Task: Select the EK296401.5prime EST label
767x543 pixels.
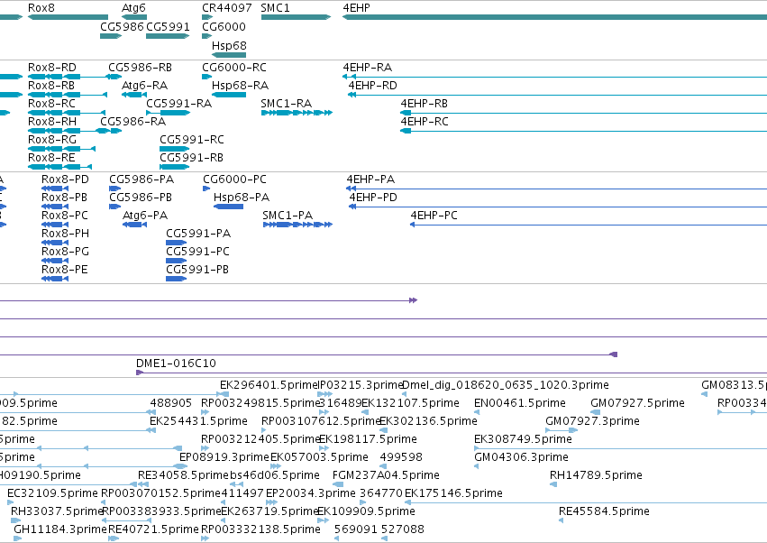Action: coord(269,385)
